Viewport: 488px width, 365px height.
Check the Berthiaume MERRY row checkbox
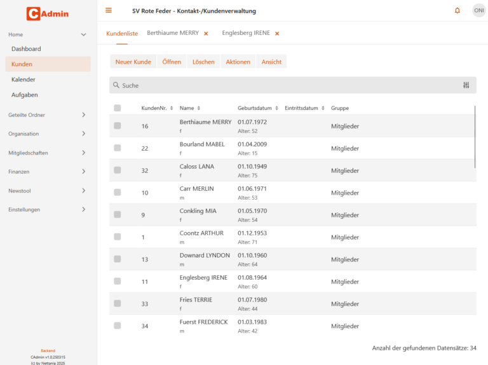pyautogui.click(x=118, y=125)
